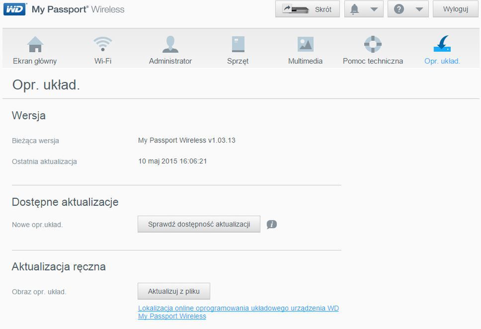Expand the help dropdown arrow

click(419, 9)
